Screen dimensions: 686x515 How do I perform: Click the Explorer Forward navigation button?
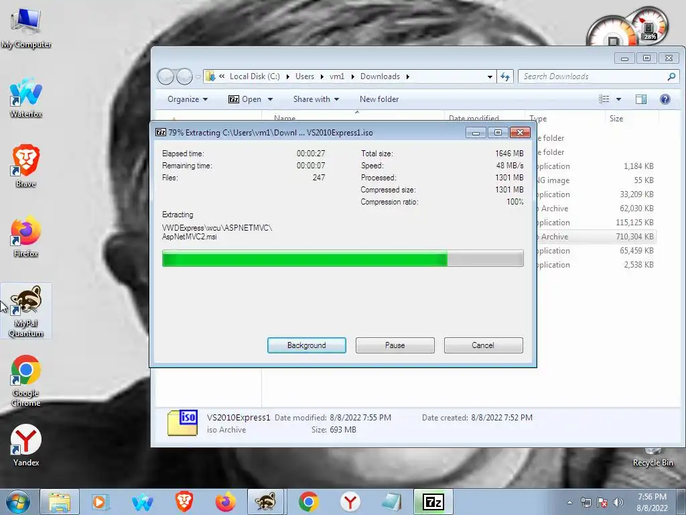(x=184, y=76)
